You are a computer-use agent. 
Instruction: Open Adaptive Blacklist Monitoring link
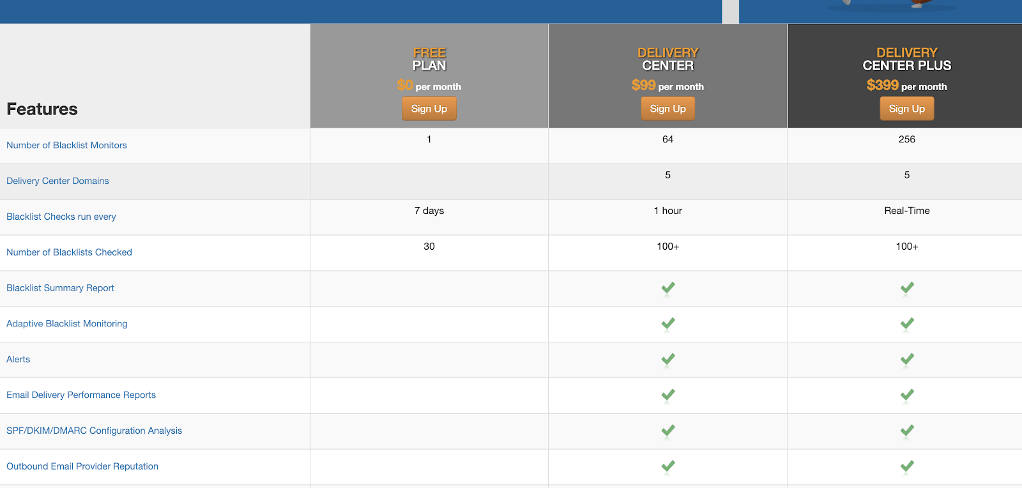[x=67, y=324]
